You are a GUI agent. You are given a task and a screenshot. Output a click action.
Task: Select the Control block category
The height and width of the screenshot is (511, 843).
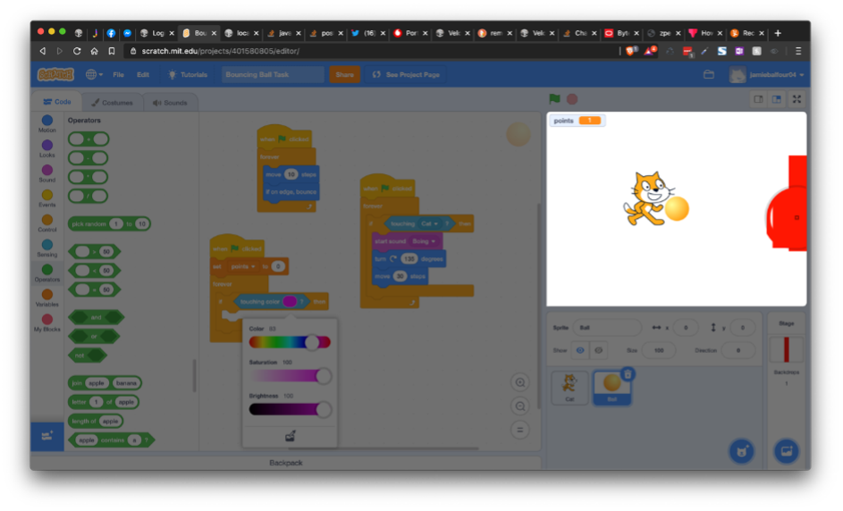pos(46,223)
